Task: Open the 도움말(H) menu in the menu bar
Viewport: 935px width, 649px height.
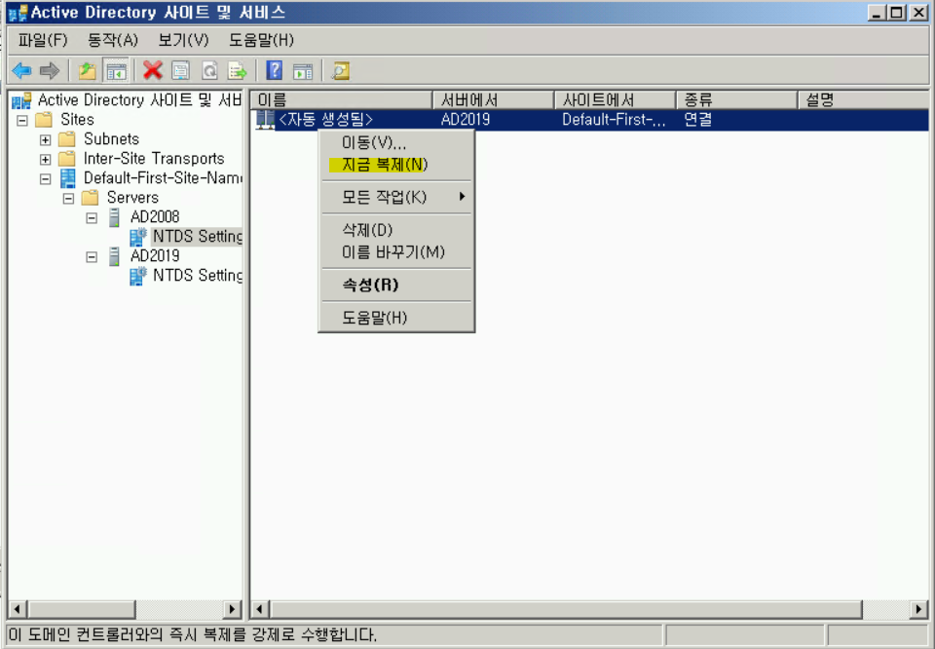Action: coord(261,40)
